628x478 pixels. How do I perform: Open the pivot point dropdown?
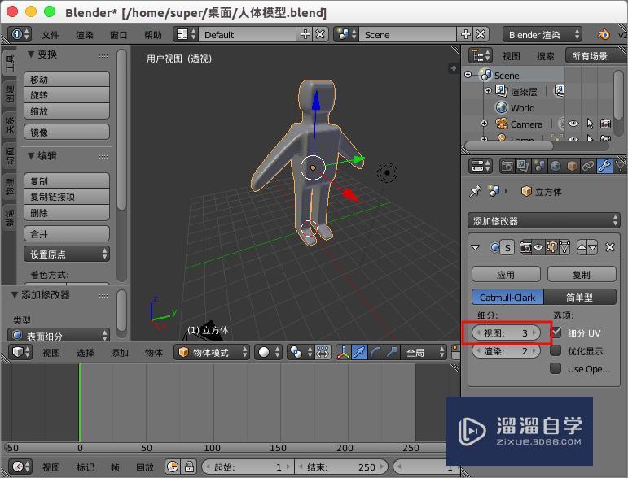tap(301, 352)
